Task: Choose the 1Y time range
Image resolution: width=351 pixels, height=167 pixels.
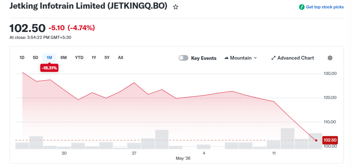Action: 94,57
